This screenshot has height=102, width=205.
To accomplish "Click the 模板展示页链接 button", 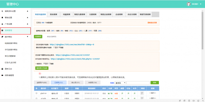I will click(42, 68).
